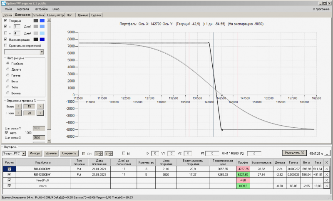This screenshot has width=333, height=201.
Task: Click the right arrow next to Выше value
Action: point(40,107)
